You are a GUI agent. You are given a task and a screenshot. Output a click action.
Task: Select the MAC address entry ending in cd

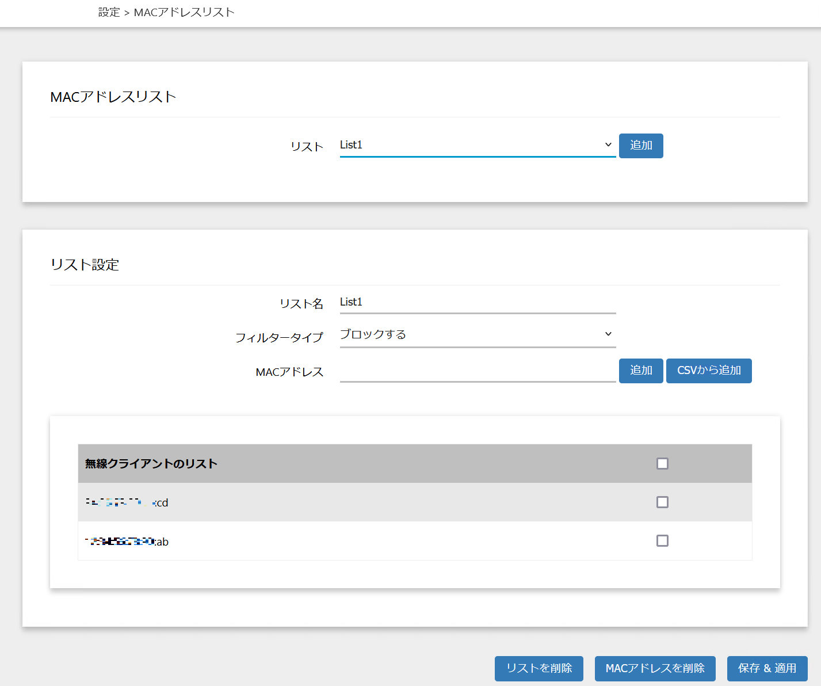[127, 502]
